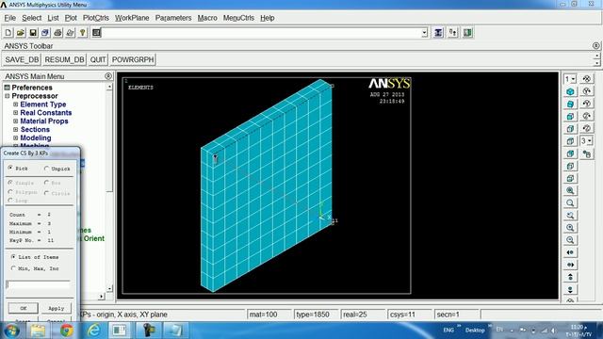Select the Front View icon
Viewport: 603px width, 339px height.
570,116
